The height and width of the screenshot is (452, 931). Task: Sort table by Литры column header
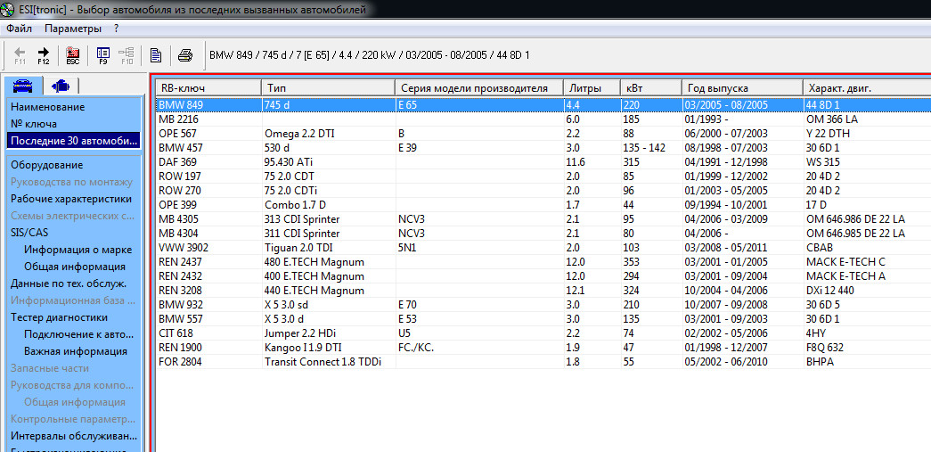tap(583, 88)
